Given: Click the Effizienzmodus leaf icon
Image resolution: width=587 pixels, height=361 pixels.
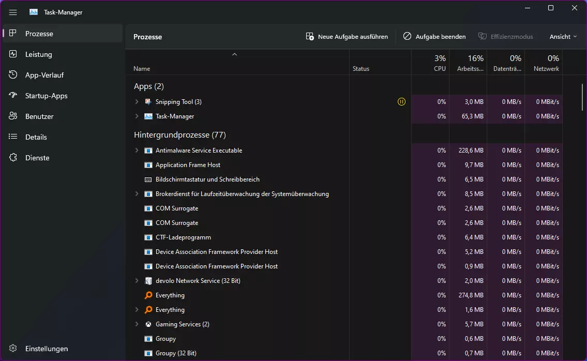Looking at the screenshot, I should 483,36.
